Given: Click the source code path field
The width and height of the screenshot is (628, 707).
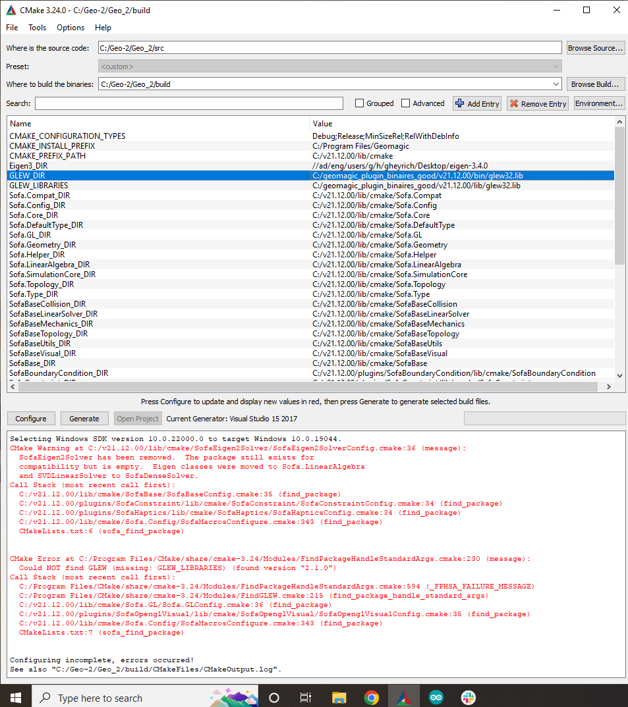Looking at the screenshot, I should coord(330,48).
